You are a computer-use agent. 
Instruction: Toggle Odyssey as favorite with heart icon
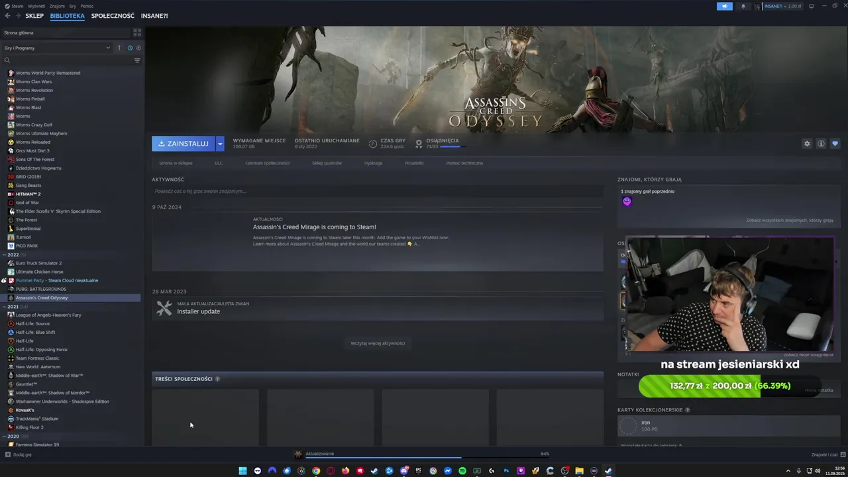click(835, 144)
